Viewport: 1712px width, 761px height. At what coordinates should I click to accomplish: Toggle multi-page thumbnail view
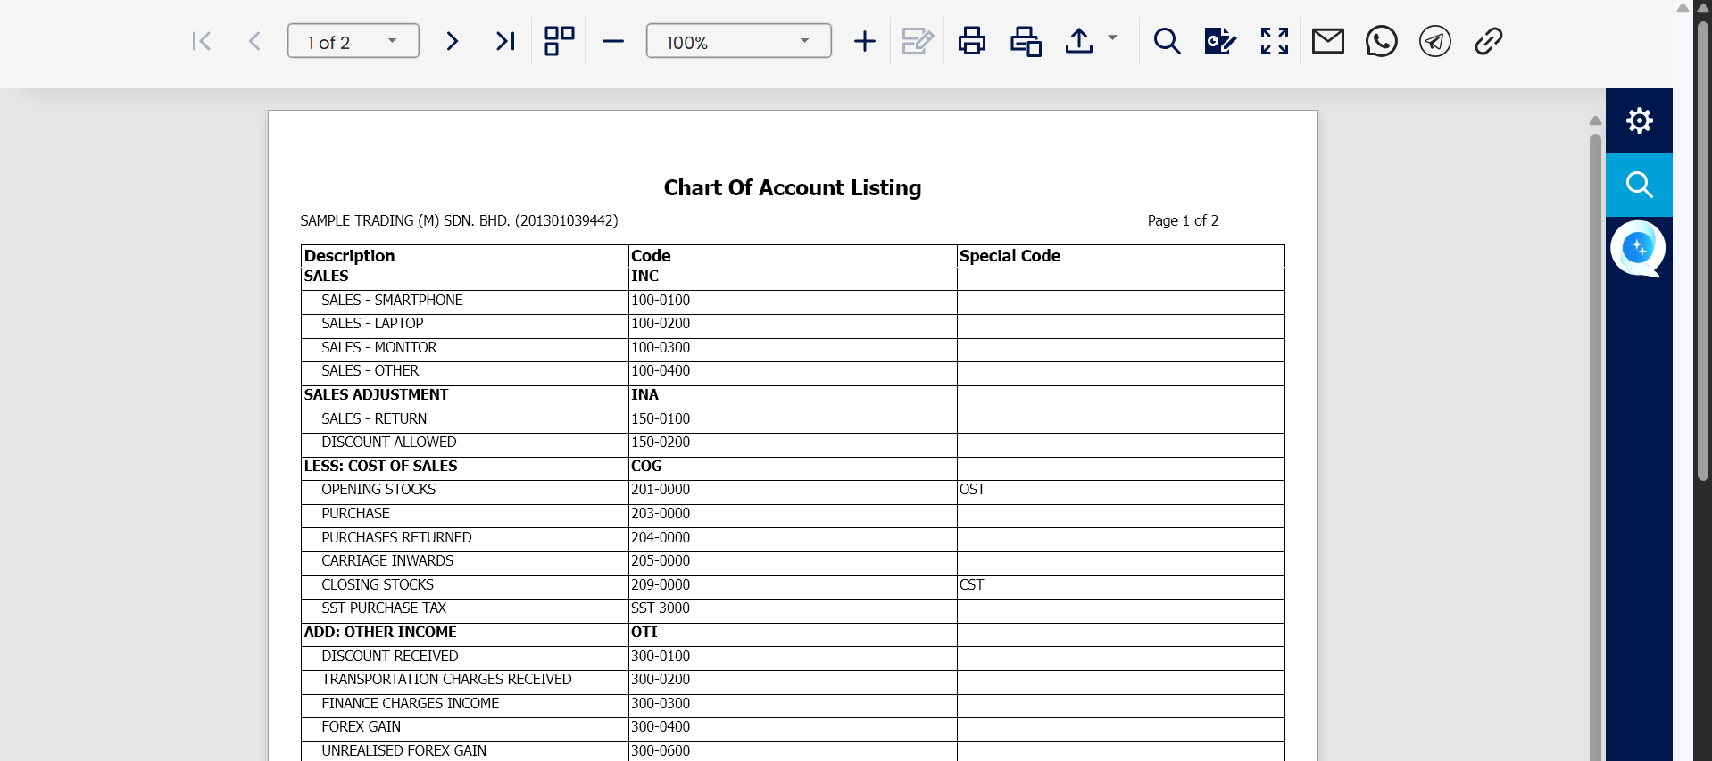[x=560, y=41]
